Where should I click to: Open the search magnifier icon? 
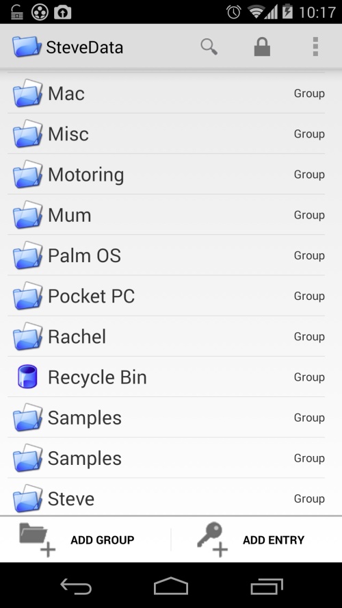[x=209, y=47]
